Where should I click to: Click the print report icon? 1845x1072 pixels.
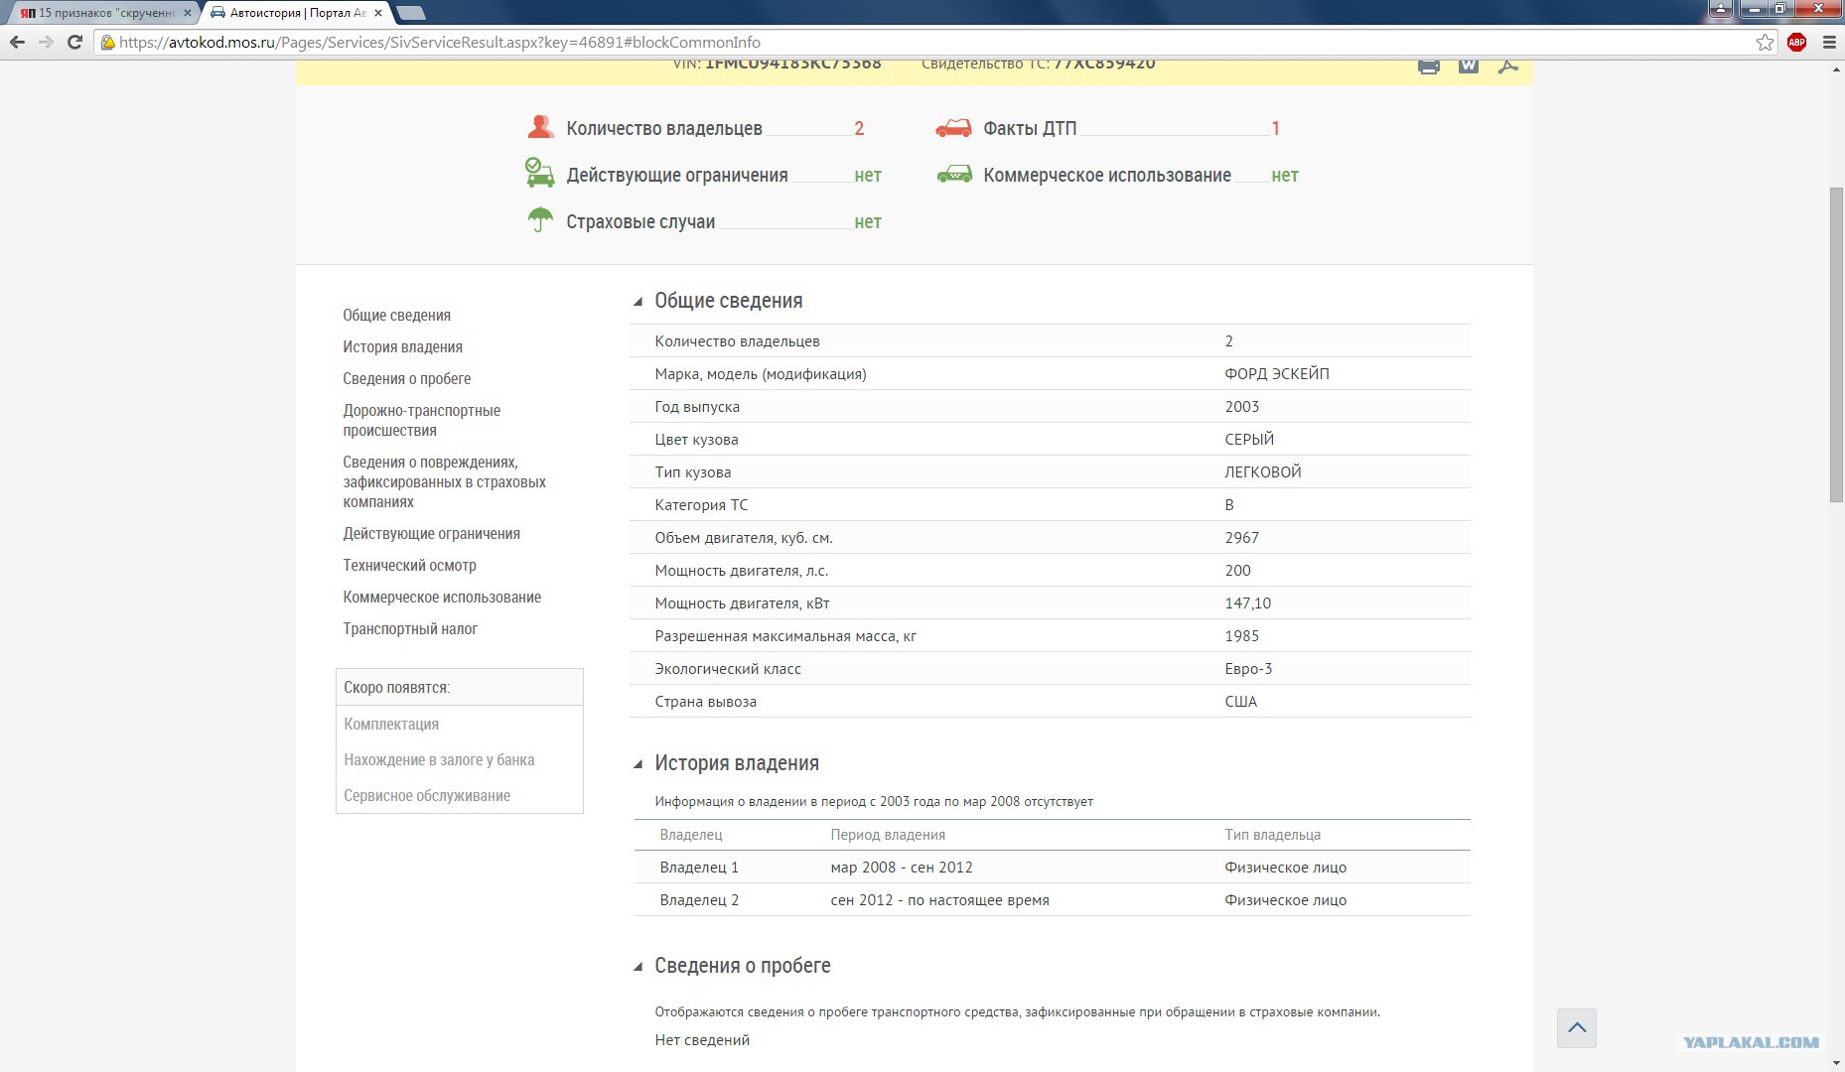pos(1428,67)
